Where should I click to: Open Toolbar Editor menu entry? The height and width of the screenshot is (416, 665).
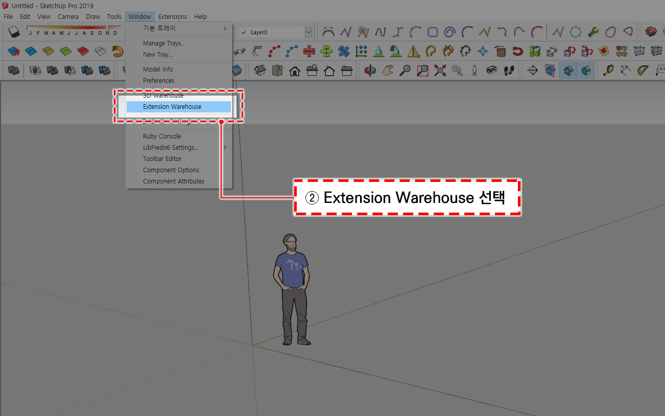click(179, 159)
